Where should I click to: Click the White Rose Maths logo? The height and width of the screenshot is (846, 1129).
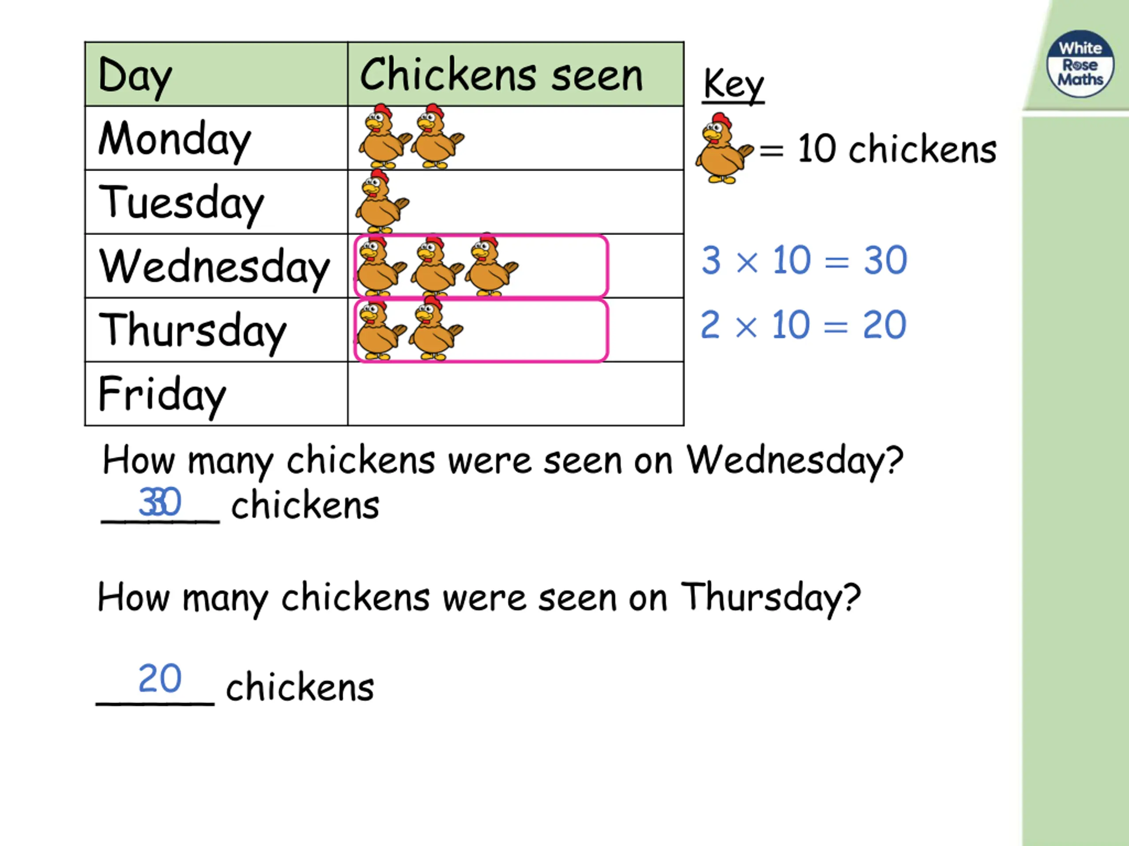[x=1080, y=64]
